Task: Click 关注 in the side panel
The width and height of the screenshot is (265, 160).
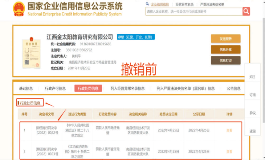Action: (252, 77)
